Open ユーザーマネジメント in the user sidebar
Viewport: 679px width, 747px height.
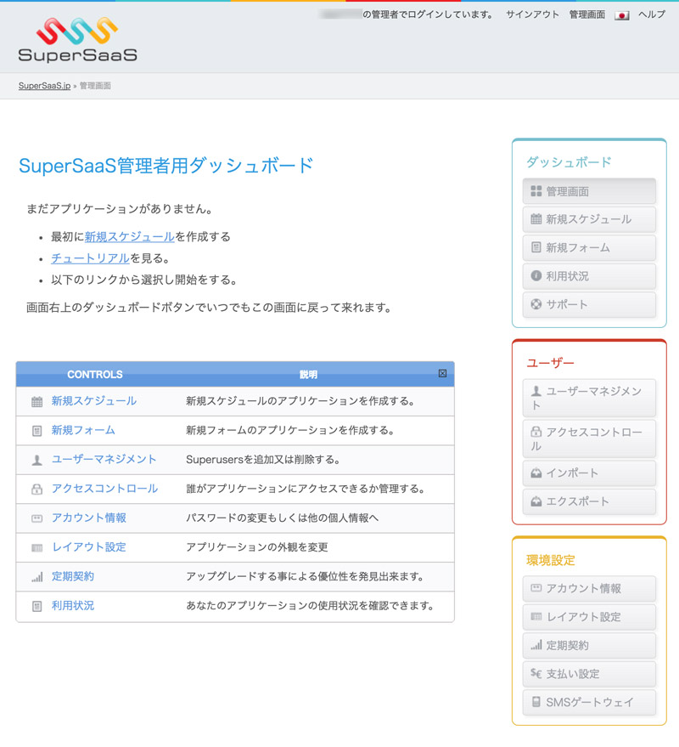[589, 399]
